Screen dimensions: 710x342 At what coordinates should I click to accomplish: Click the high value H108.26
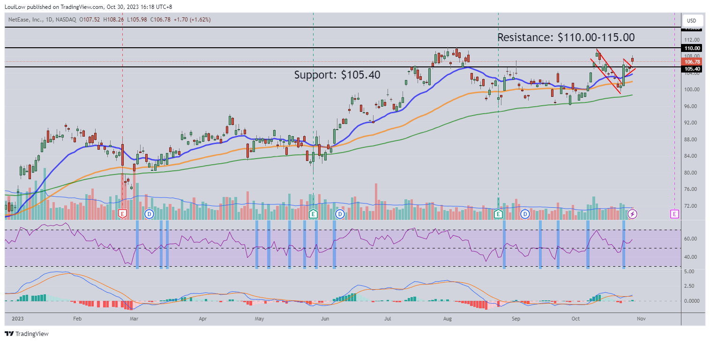click(112, 20)
